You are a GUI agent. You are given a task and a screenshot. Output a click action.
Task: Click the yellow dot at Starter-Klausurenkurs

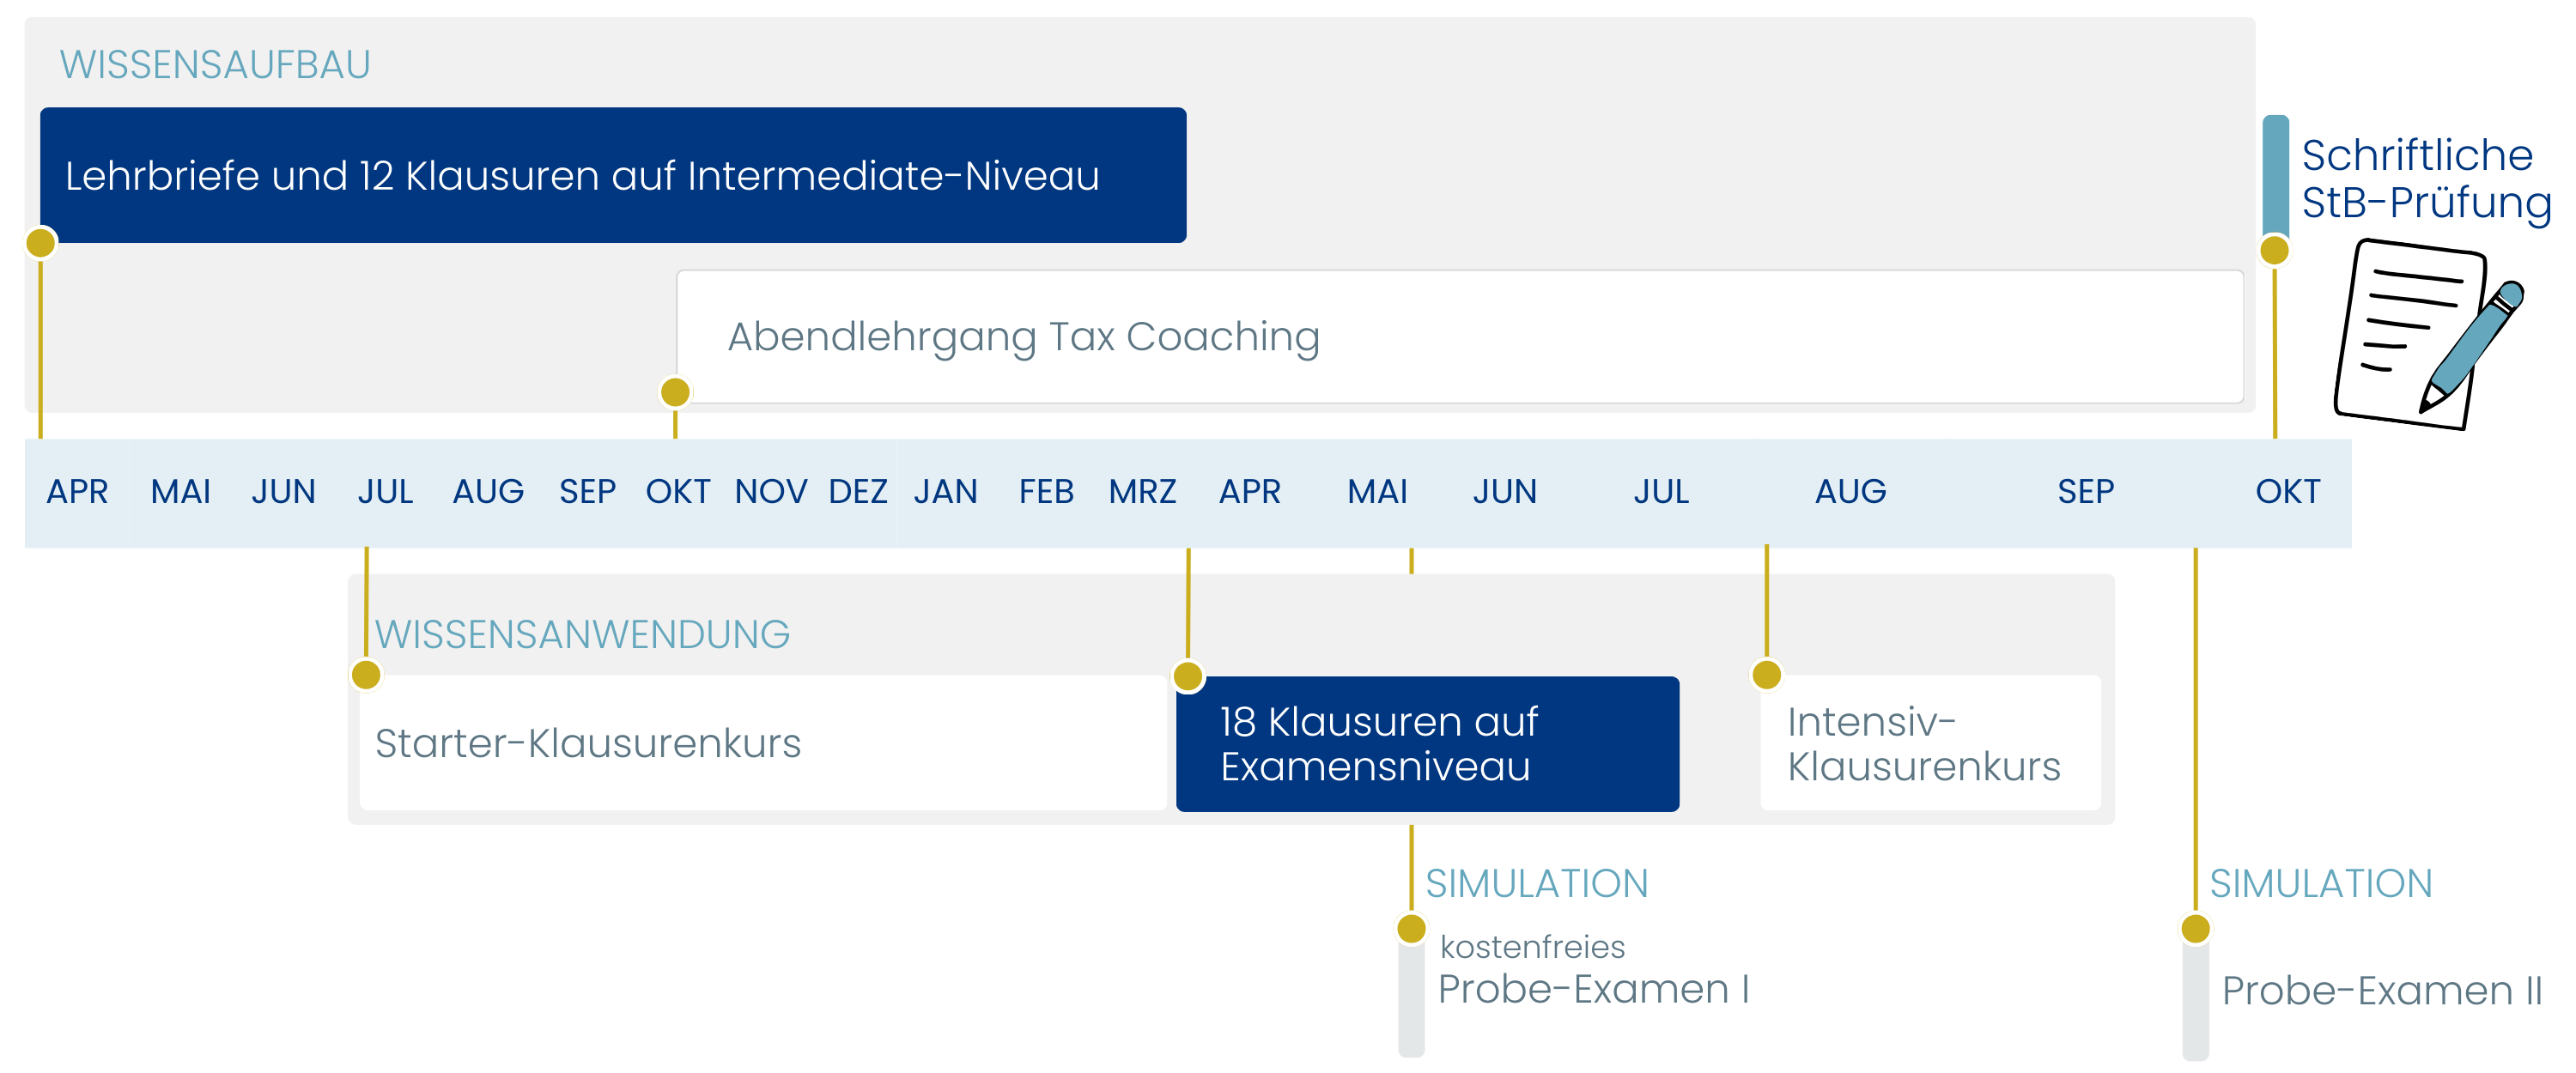tap(367, 675)
